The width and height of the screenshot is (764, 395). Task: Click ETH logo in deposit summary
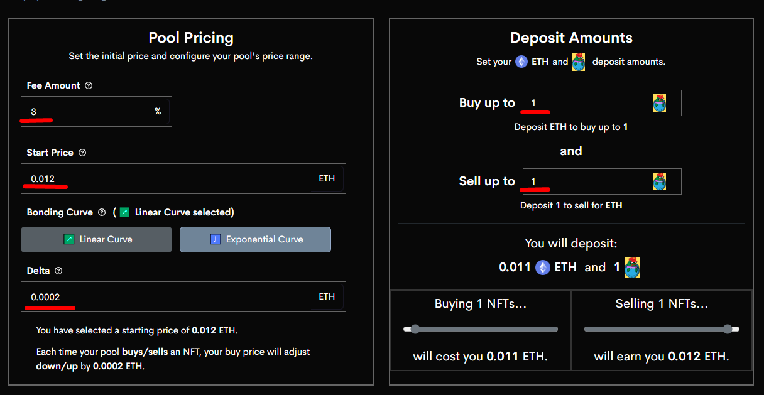[542, 268]
